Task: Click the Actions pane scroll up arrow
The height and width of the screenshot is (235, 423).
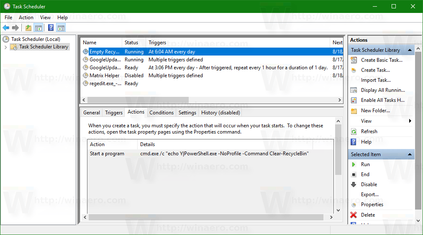Action: tap(418, 49)
